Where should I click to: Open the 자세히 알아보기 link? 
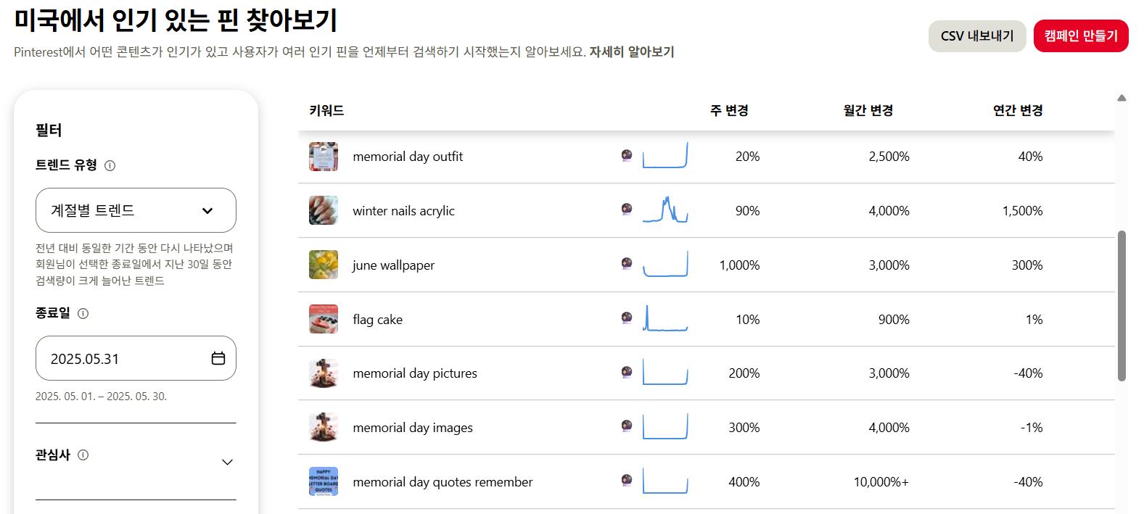pyautogui.click(x=632, y=51)
